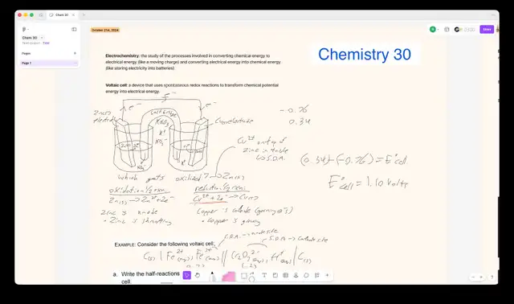Open the green user avatar

coord(433,29)
